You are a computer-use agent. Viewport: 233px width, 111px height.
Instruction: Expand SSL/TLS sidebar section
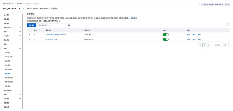20,36
